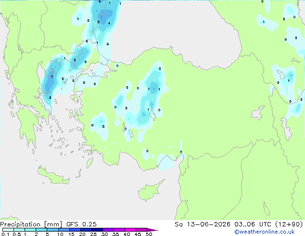Click the legend label '10'
Viewport: 305px width, 236px height.
(x=60, y=234)
